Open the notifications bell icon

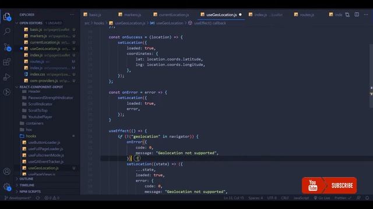pos(367,198)
